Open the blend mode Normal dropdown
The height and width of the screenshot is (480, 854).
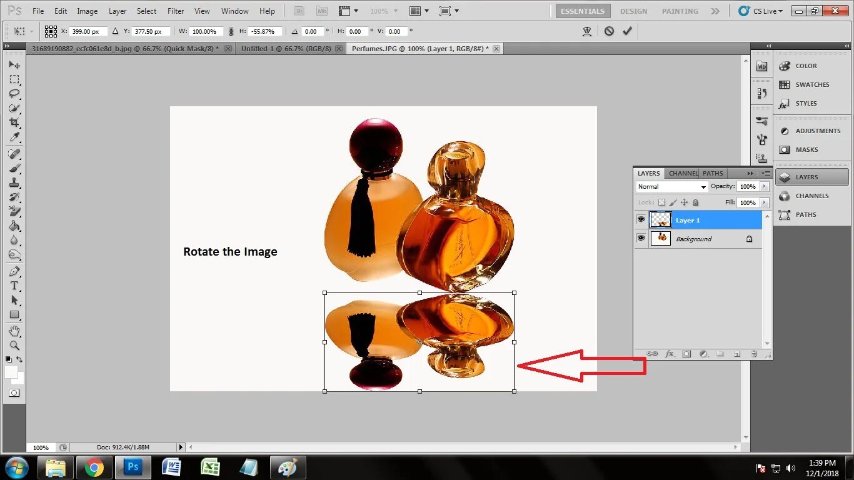click(x=671, y=186)
